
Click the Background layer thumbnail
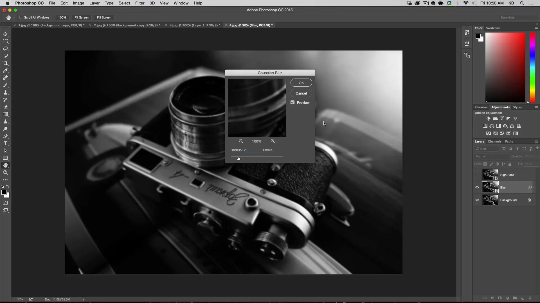[x=490, y=200]
